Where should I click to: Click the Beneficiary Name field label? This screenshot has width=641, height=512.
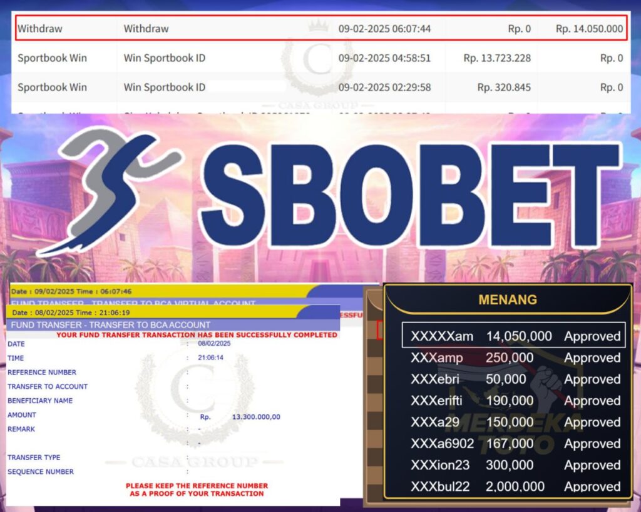click(40, 401)
